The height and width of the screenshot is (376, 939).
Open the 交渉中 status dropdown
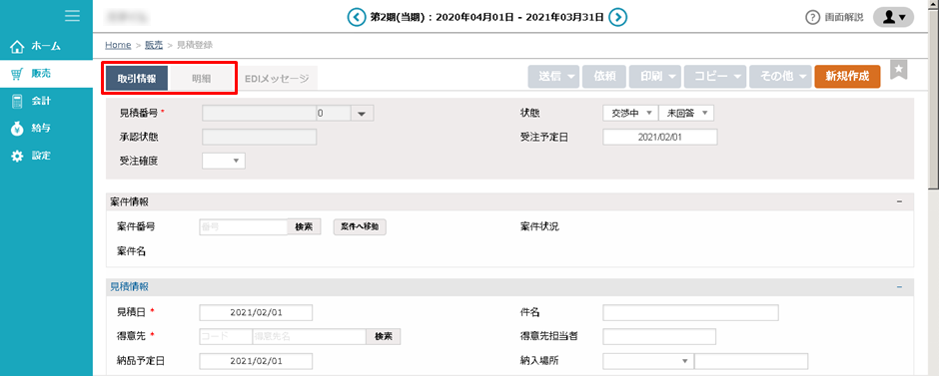[630, 113]
